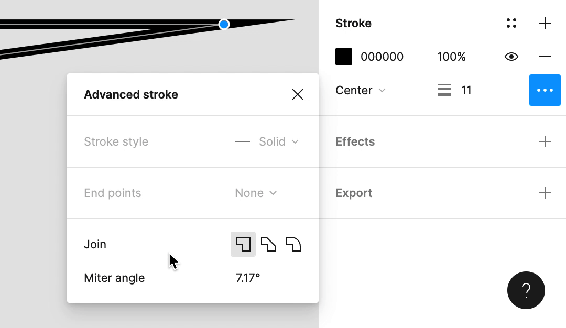Image resolution: width=566 pixels, height=328 pixels.
Task: Edit the Miter angle value 7.17°
Action: point(248,278)
